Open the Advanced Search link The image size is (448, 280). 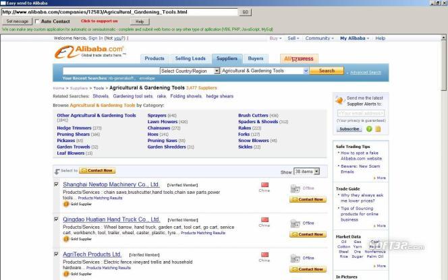coord(366,73)
